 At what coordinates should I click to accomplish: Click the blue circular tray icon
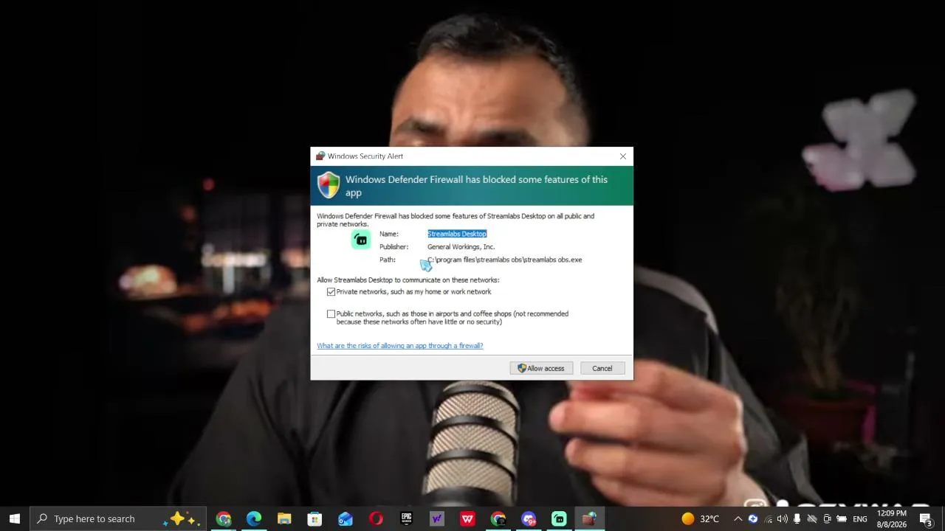click(x=753, y=518)
